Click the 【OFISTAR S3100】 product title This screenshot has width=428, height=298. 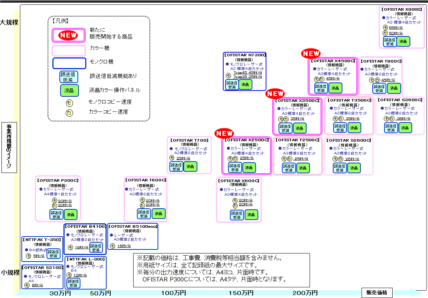point(42,268)
